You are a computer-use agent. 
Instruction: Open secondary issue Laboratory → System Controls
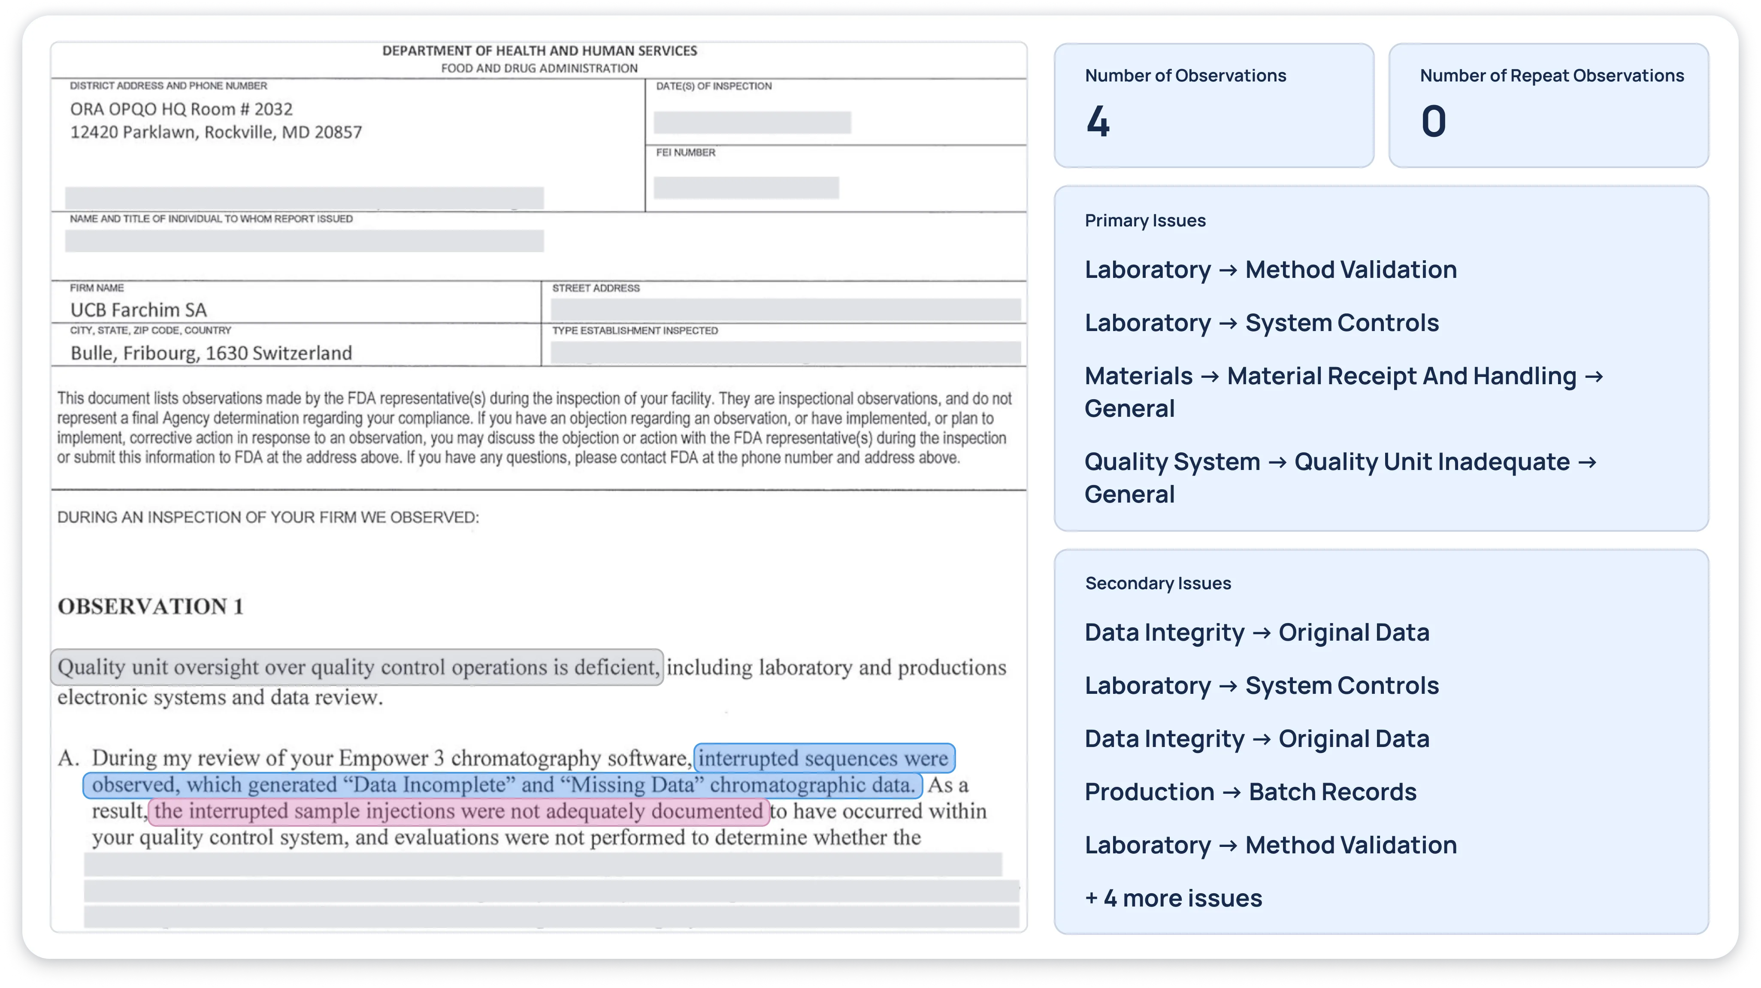(1261, 686)
